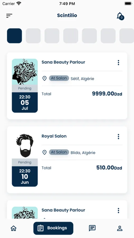Open notifications bell with zero badge

pos(120,16)
